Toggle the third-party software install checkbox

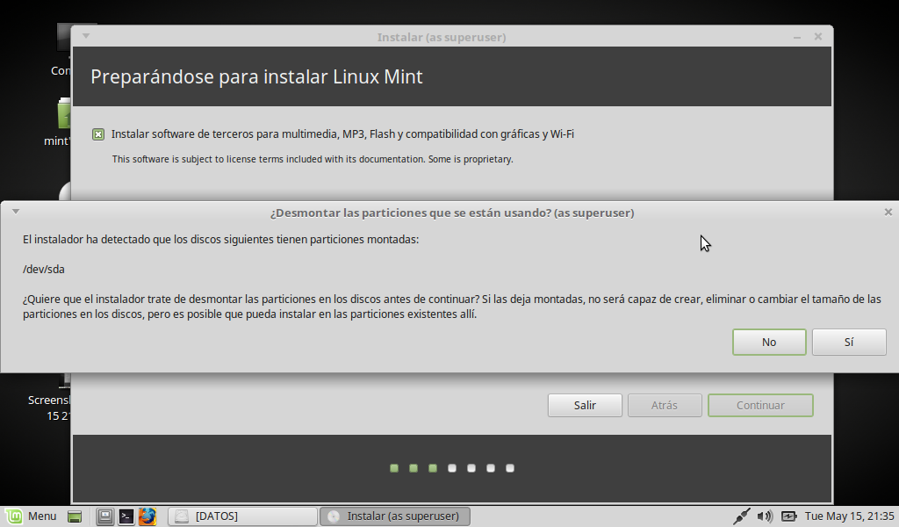(x=98, y=134)
